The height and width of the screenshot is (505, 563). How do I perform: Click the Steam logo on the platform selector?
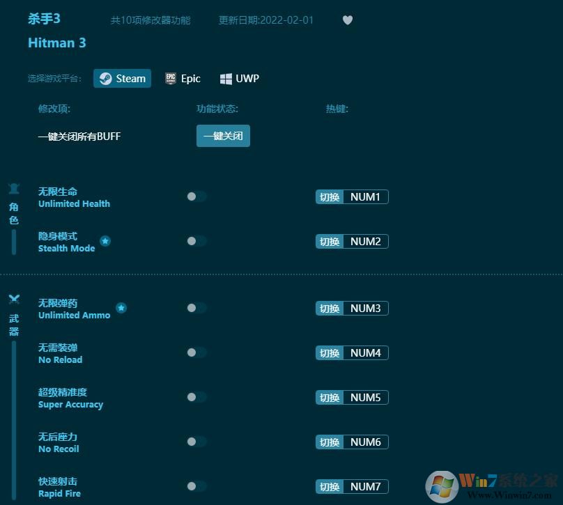(107, 78)
